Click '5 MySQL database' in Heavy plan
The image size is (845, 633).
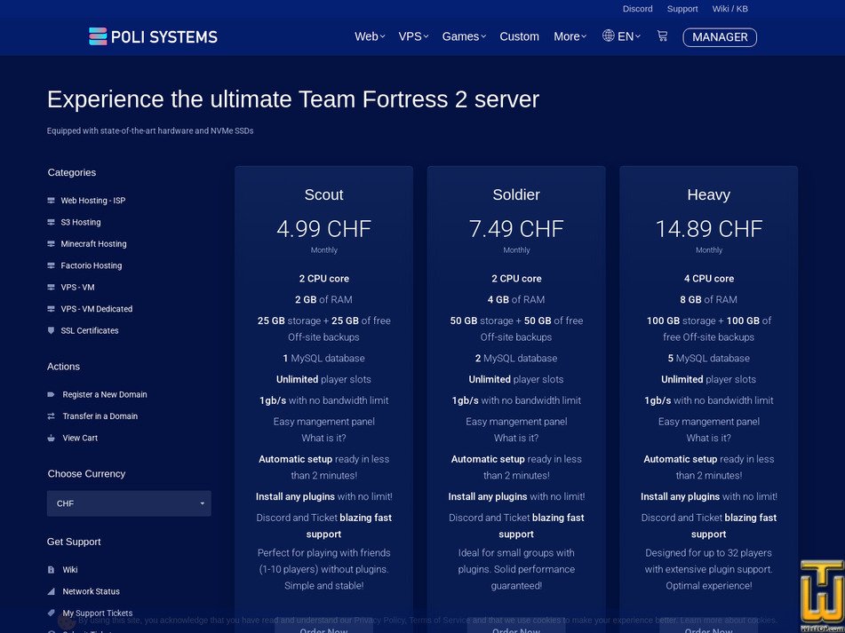tap(709, 359)
